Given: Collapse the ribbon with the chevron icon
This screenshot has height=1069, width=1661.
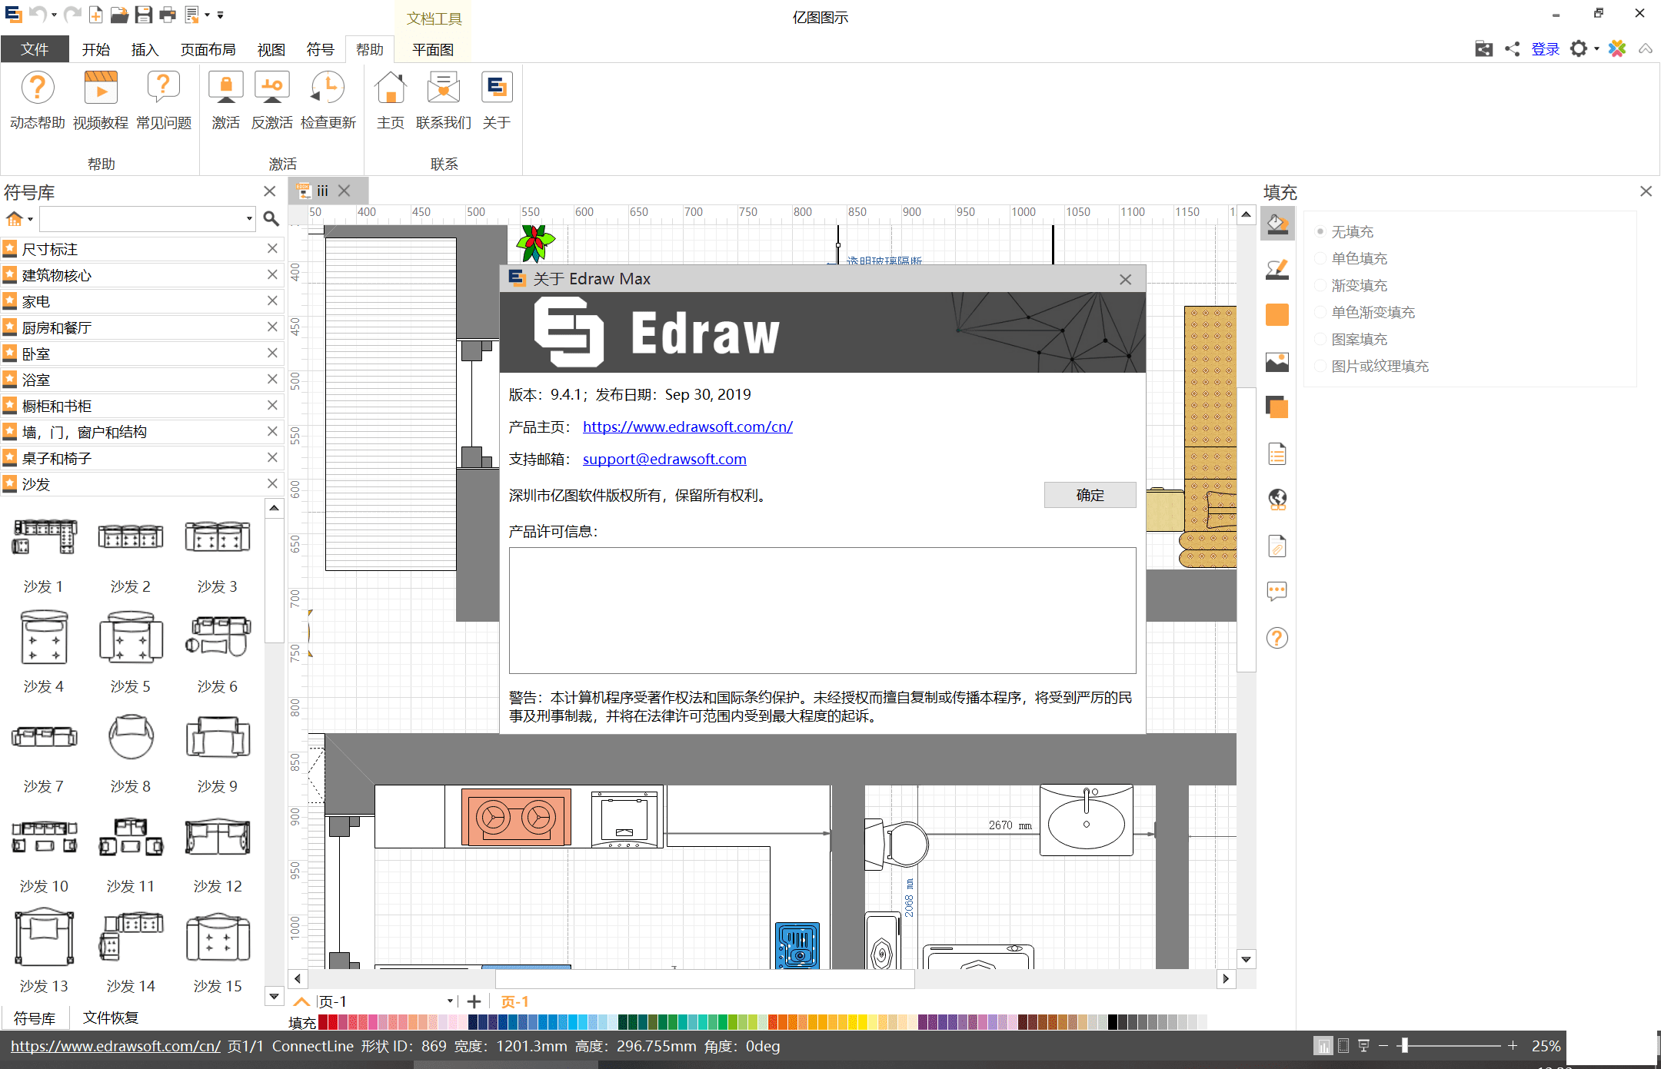Looking at the screenshot, I should (x=1646, y=49).
